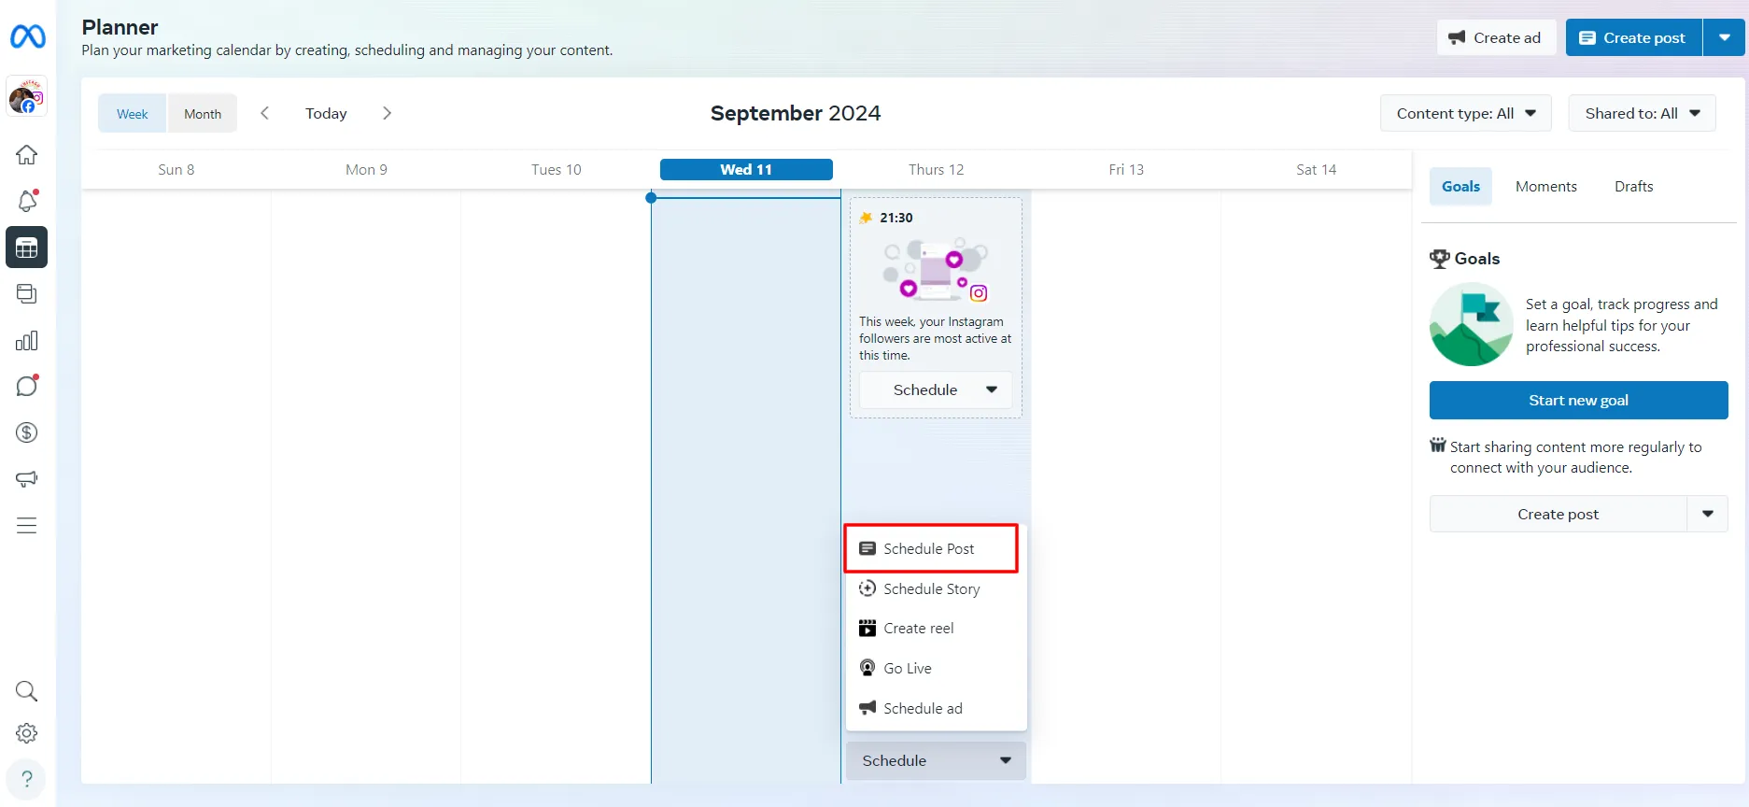
Task: Click the current time marker dot
Action: click(x=651, y=197)
